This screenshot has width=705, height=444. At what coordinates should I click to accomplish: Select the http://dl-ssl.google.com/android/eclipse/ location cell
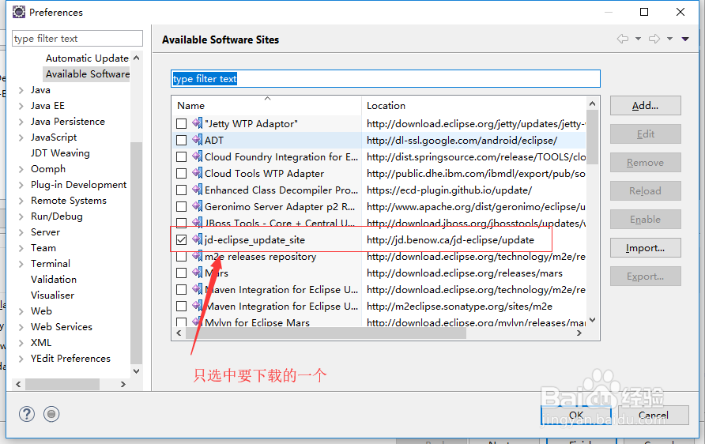(x=462, y=140)
